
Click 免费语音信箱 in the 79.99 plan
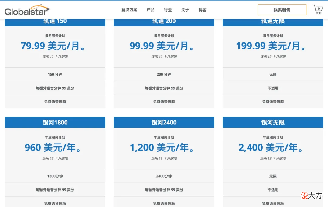(x=55, y=102)
